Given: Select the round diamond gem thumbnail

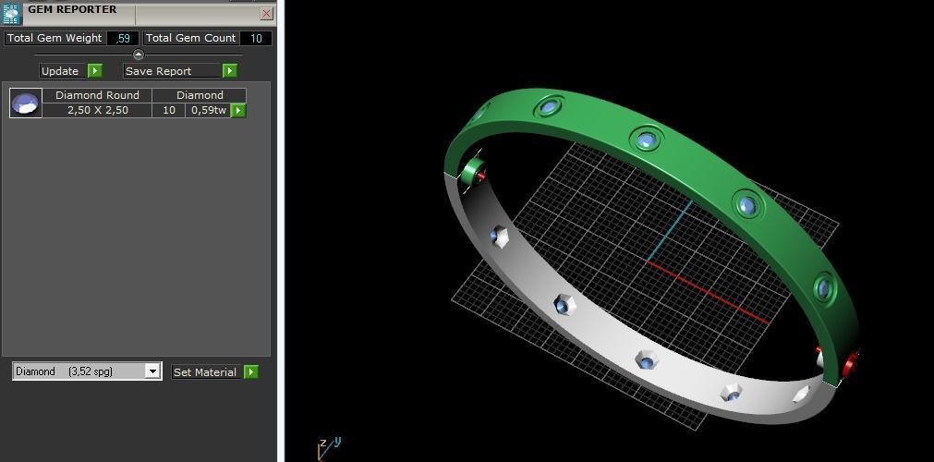Looking at the screenshot, I should [26, 103].
